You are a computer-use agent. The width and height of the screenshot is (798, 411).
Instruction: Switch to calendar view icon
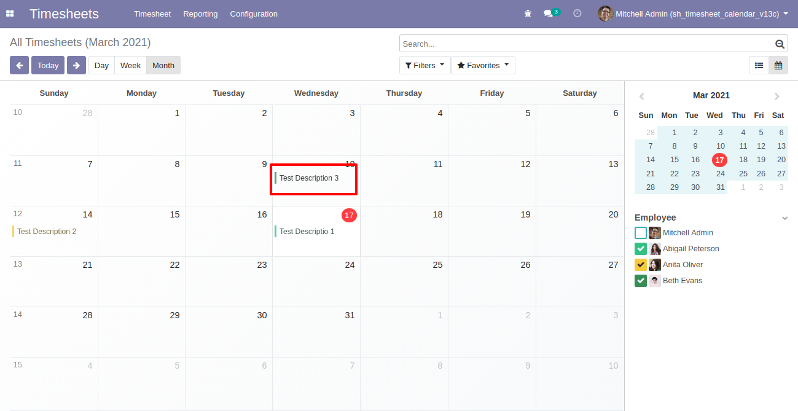(778, 65)
